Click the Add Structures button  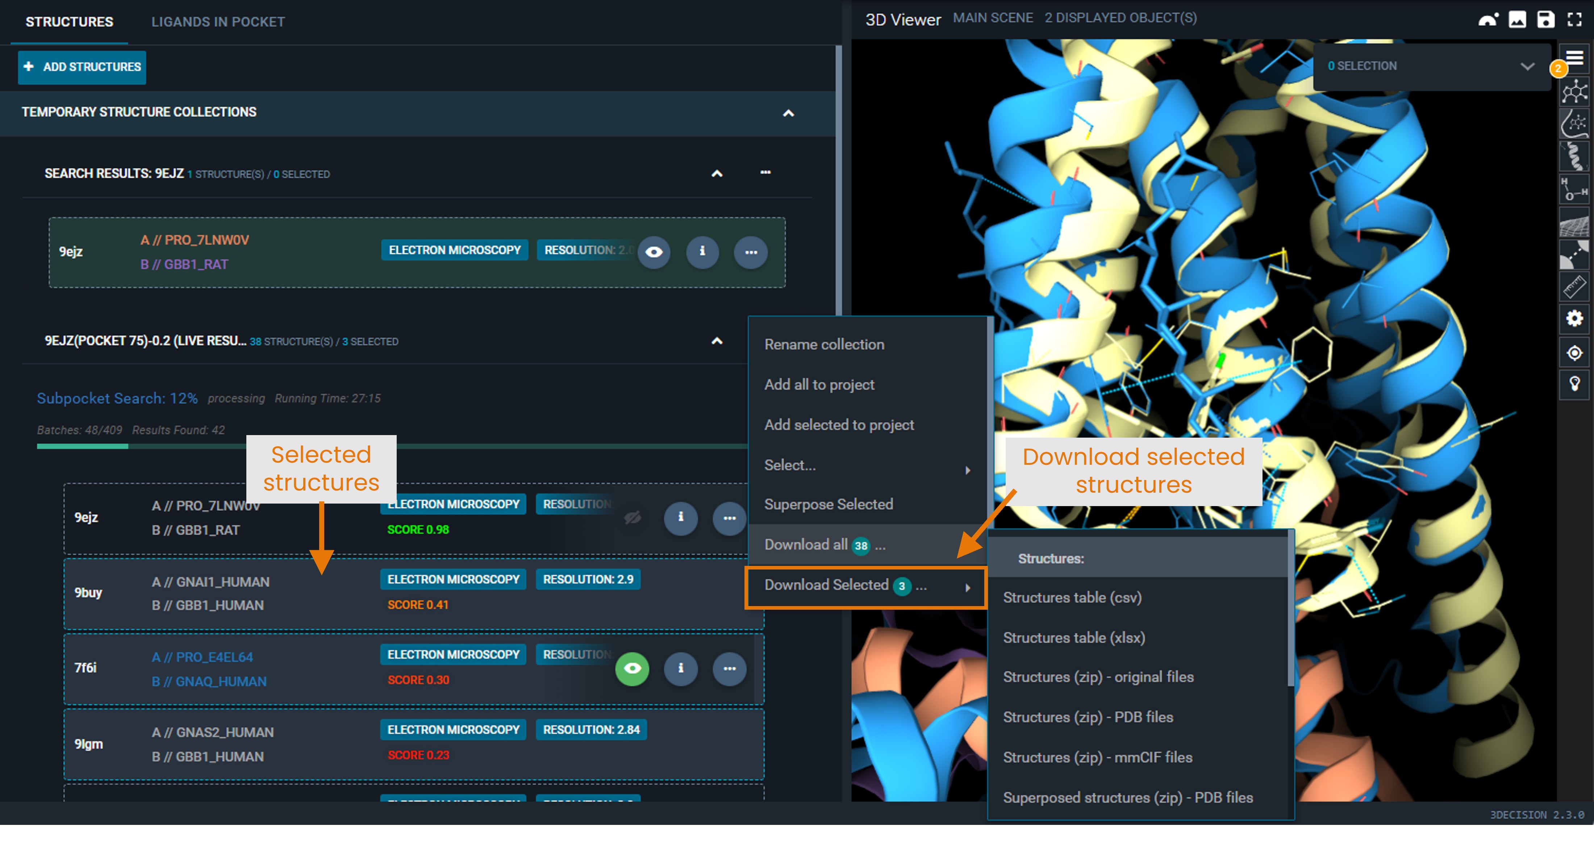point(82,67)
